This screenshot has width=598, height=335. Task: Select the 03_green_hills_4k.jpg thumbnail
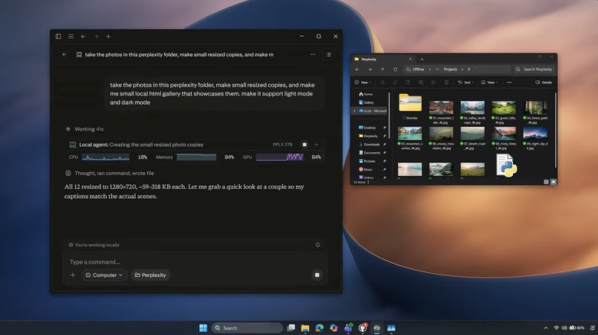504,108
